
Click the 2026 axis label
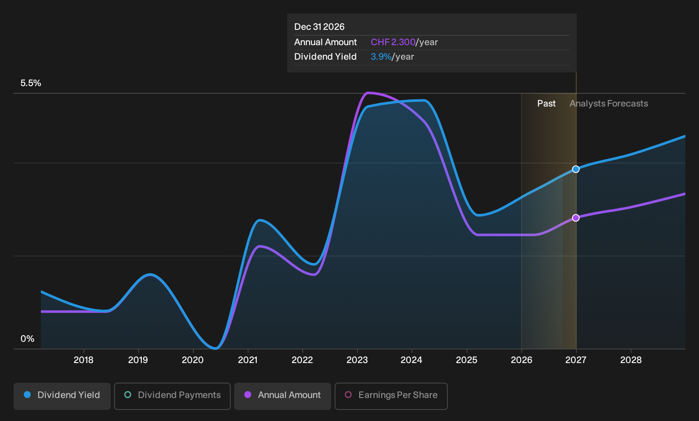tap(521, 360)
